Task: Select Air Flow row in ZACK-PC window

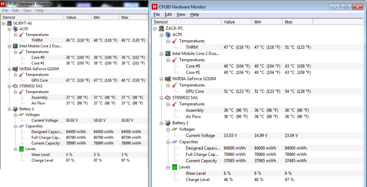Action: pyautogui.click(x=248, y=117)
